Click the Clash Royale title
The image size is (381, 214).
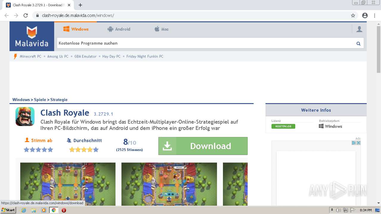(65, 113)
